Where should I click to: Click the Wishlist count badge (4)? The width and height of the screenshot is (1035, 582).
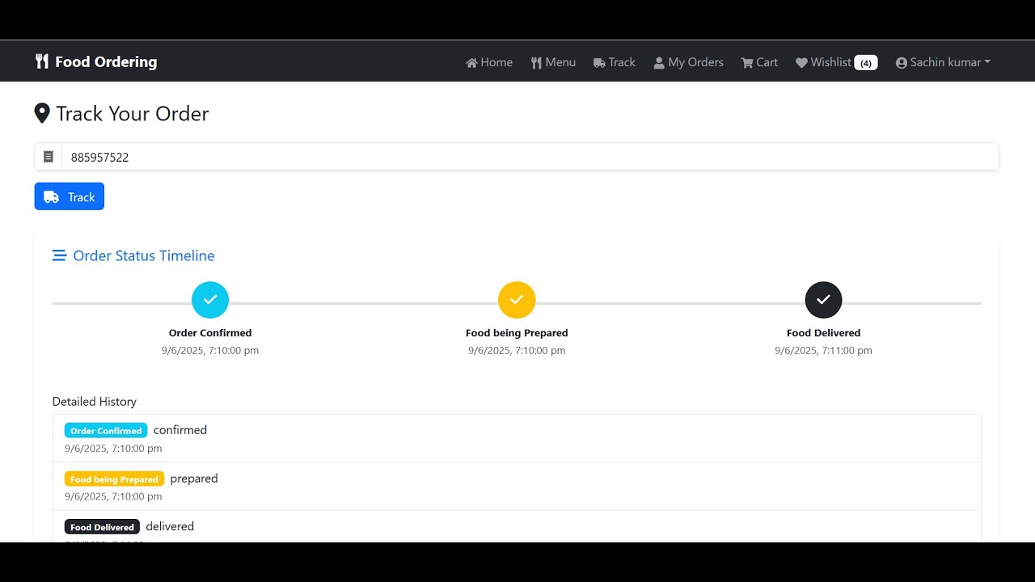[866, 63]
